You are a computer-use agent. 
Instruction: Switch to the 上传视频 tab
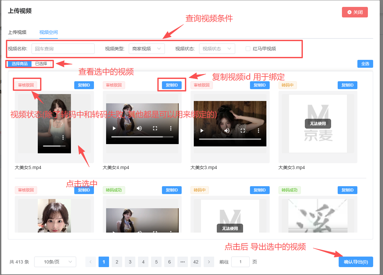tap(17, 32)
